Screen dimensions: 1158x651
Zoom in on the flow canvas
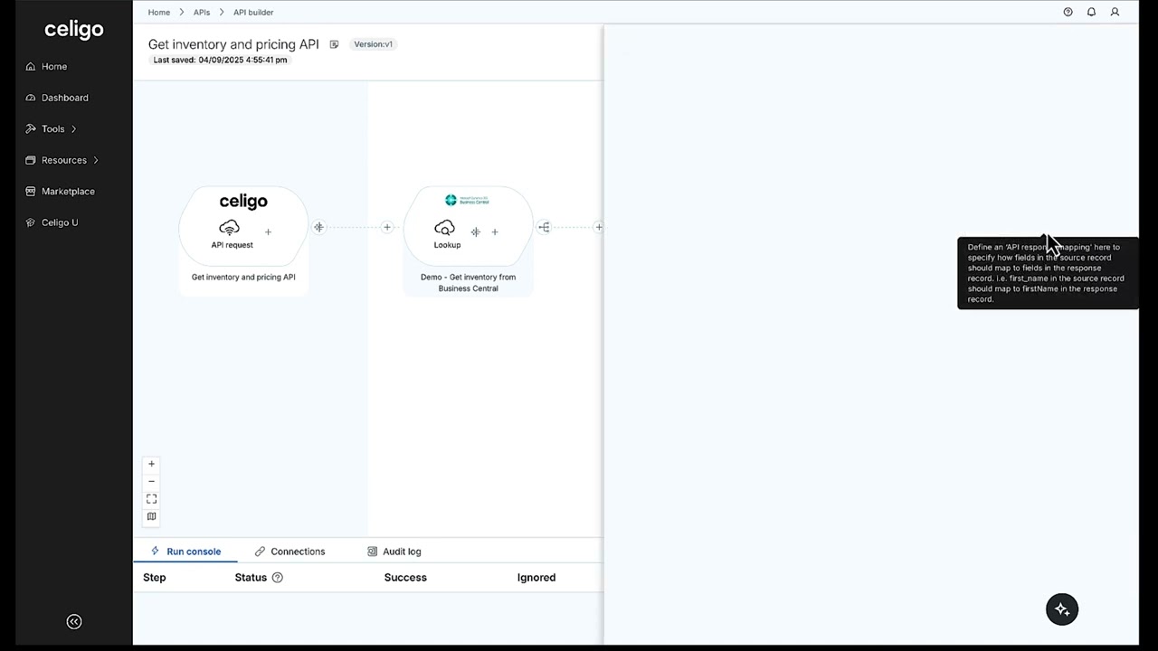click(151, 464)
